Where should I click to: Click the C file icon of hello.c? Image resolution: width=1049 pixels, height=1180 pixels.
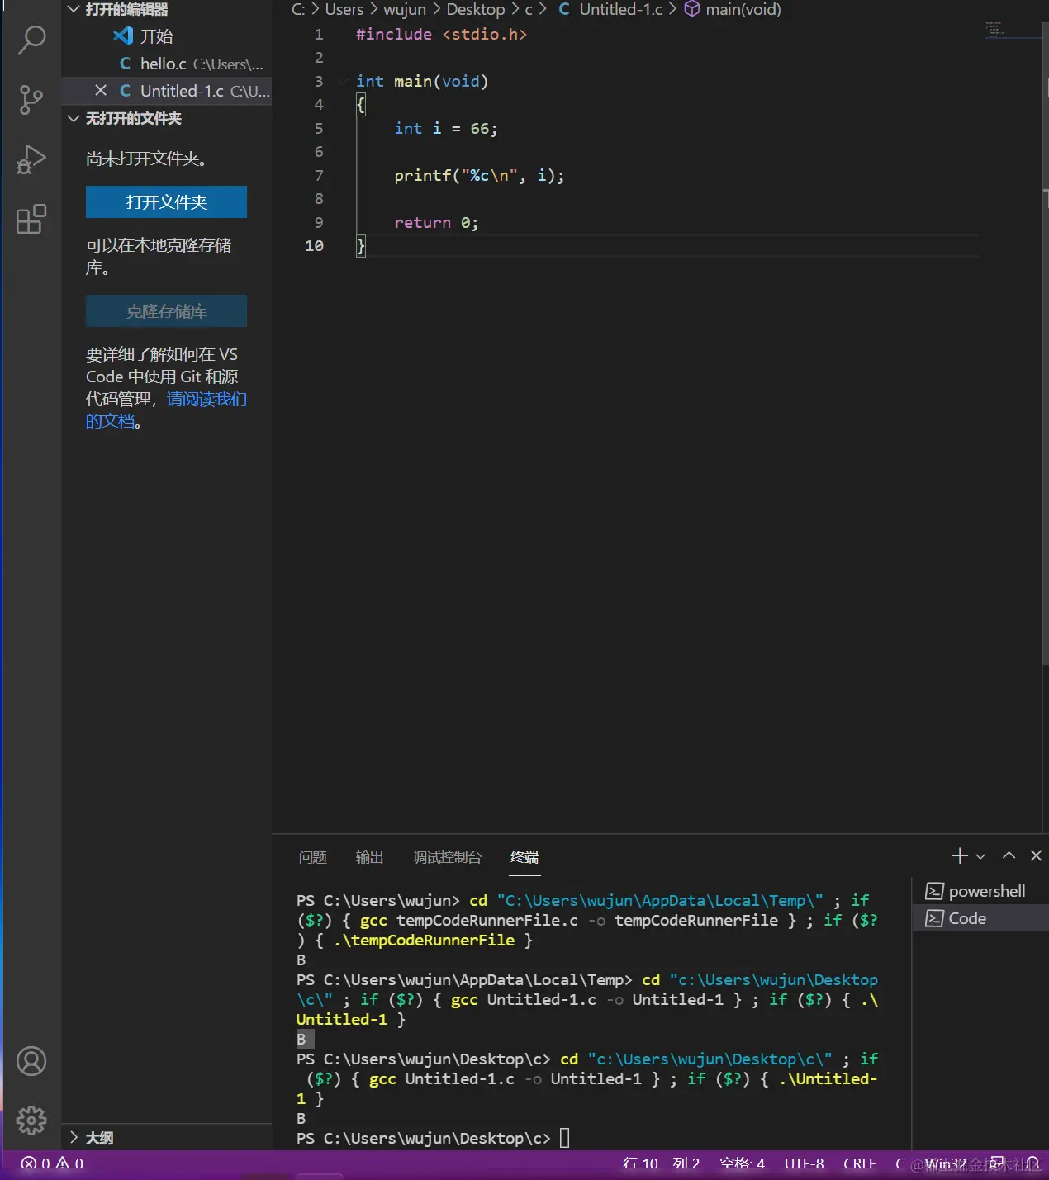(126, 64)
